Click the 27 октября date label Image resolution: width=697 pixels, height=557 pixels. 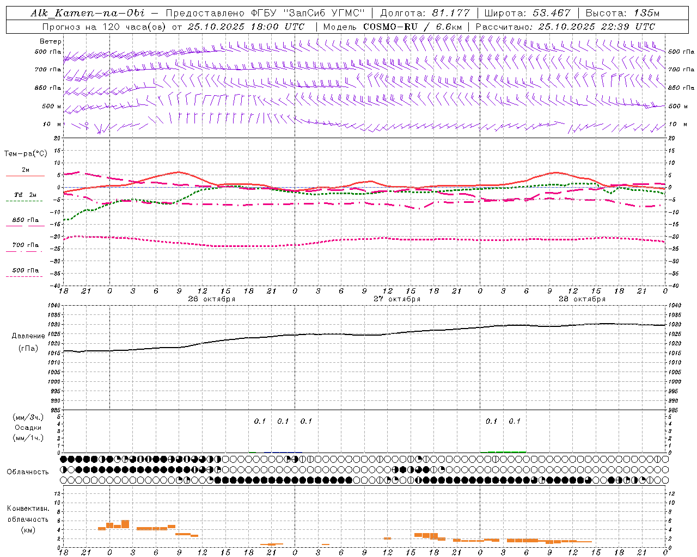pos(397,299)
